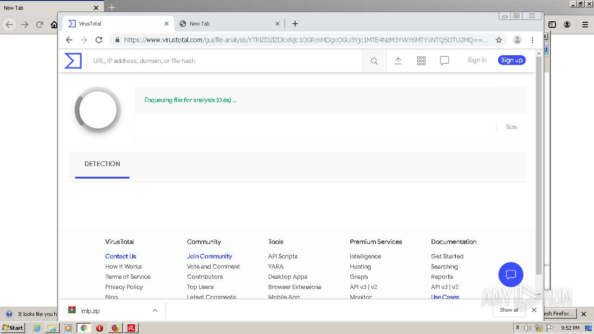
Task: Click the page vertical scrollbar
Action: coord(539,165)
